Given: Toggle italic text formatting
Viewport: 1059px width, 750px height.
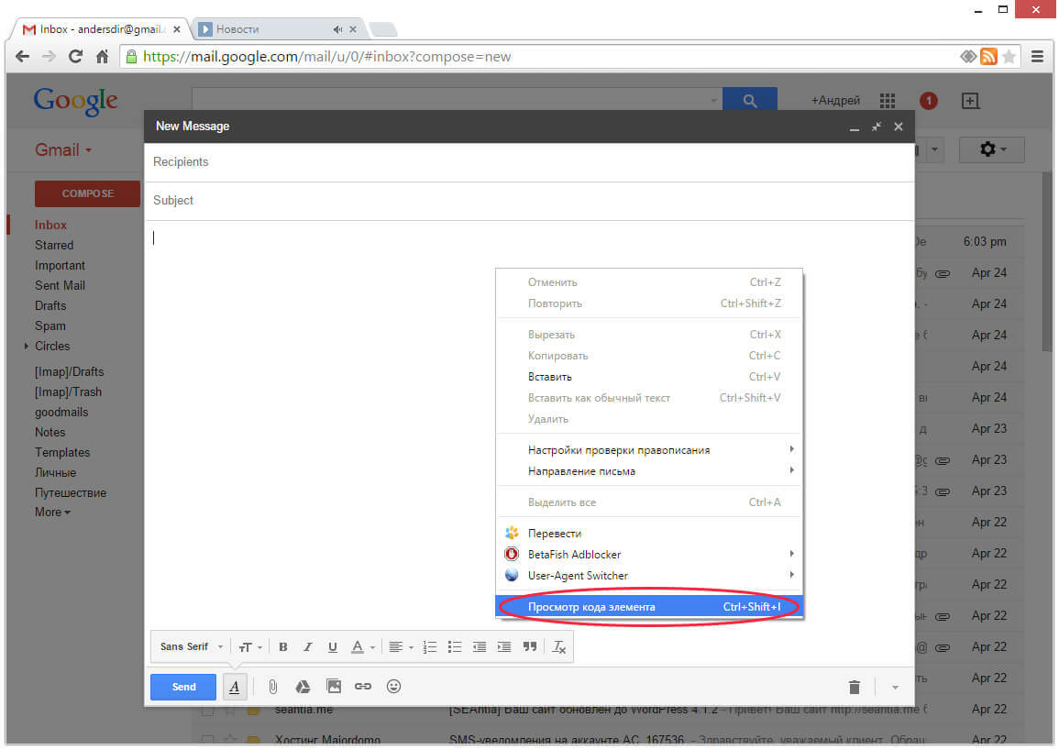Looking at the screenshot, I should 308,647.
